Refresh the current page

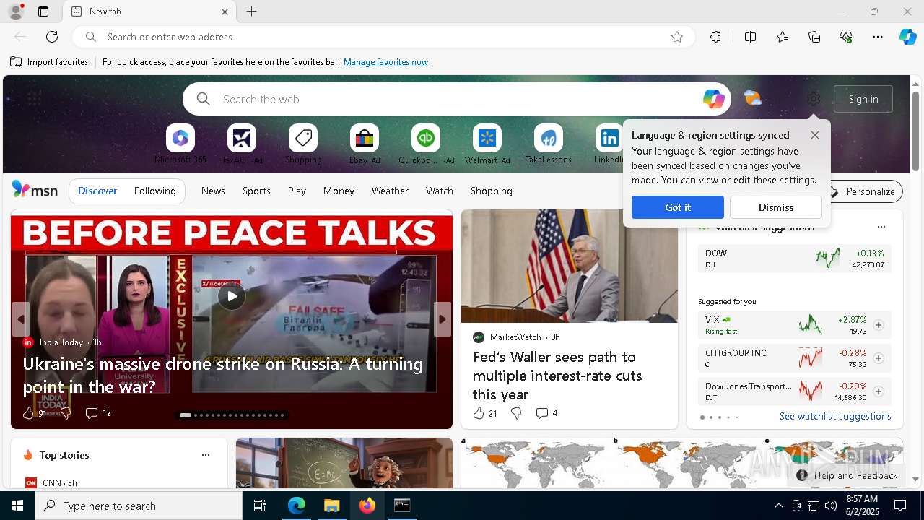point(52,37)
